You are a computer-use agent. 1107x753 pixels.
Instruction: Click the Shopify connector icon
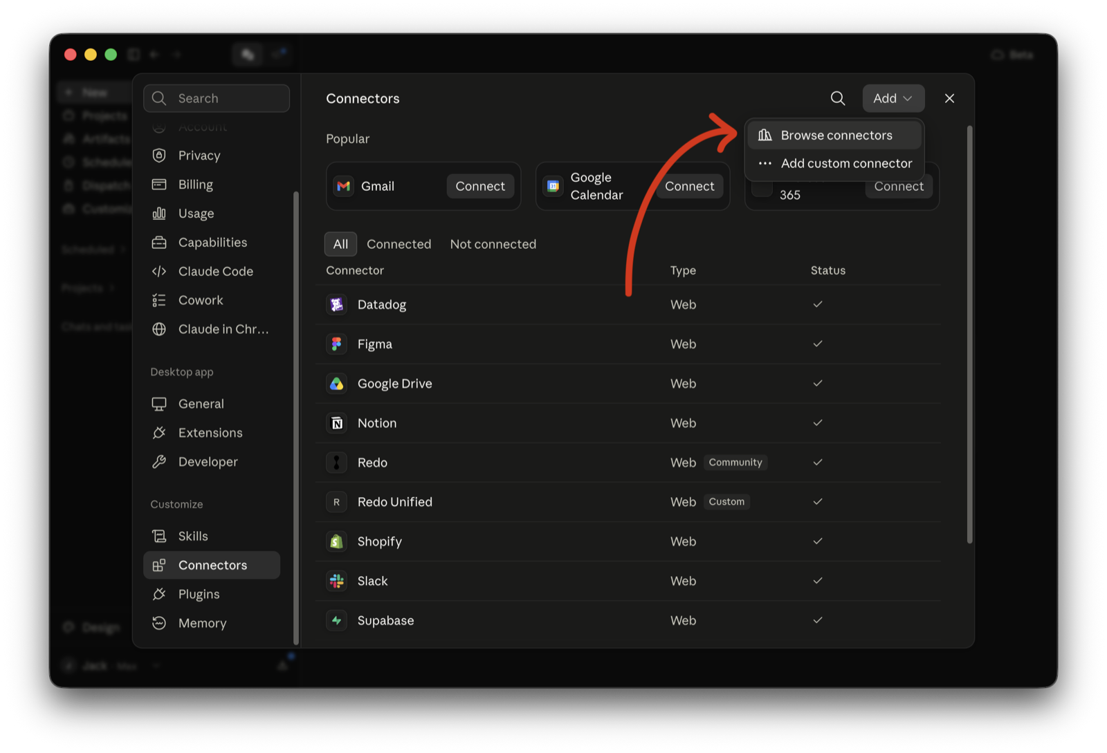click(337, 541)
